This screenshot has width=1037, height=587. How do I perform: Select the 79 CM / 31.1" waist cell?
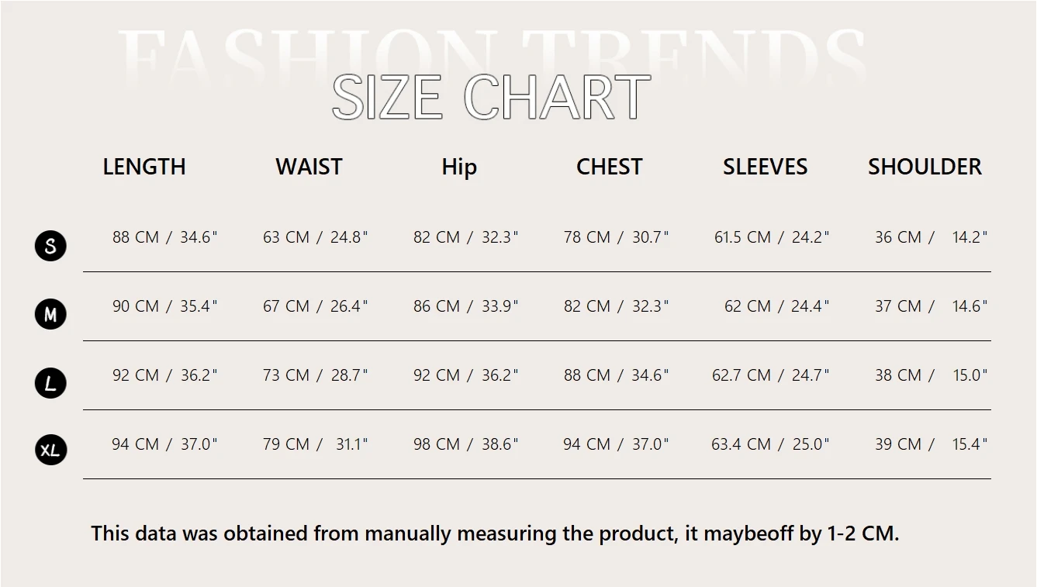(x=316, y=444)
